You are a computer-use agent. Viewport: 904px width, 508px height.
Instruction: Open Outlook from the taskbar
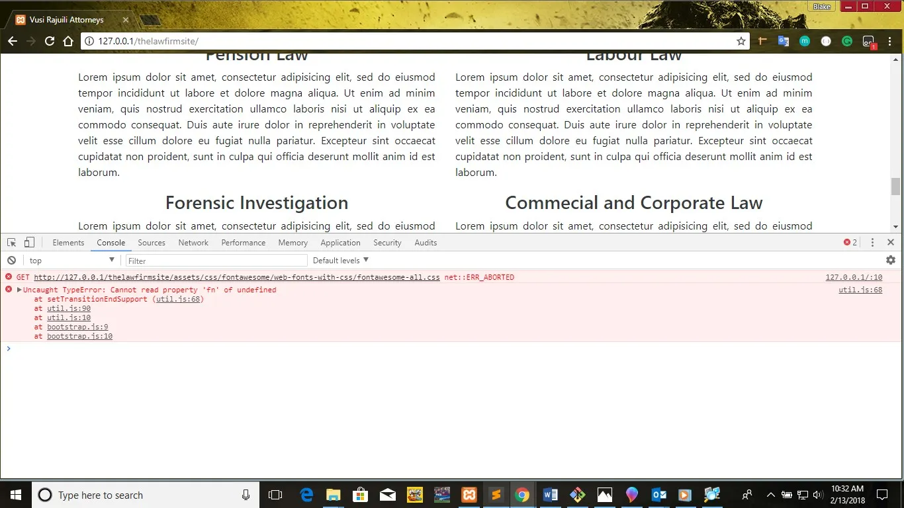tap(659, 495)
